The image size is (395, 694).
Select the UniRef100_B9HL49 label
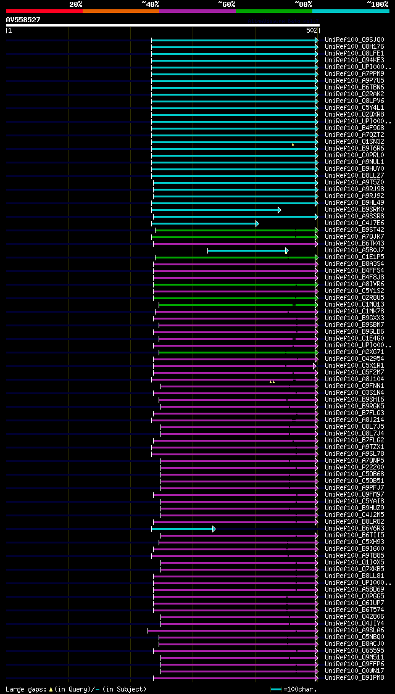(x=354, y=203)
